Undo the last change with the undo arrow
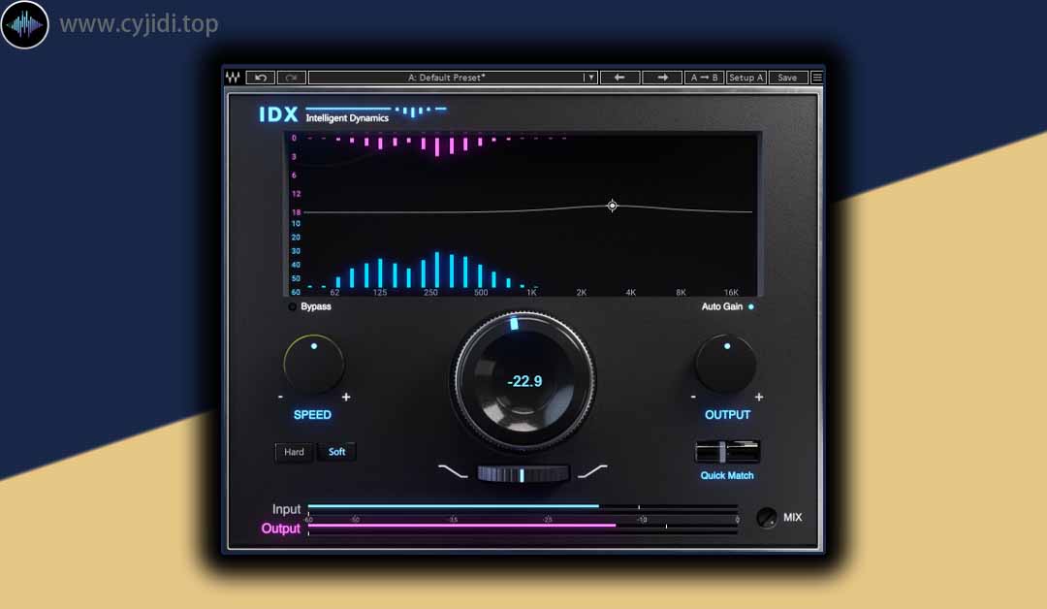This screenshot has height=609, width=1047. pos(261,78)
